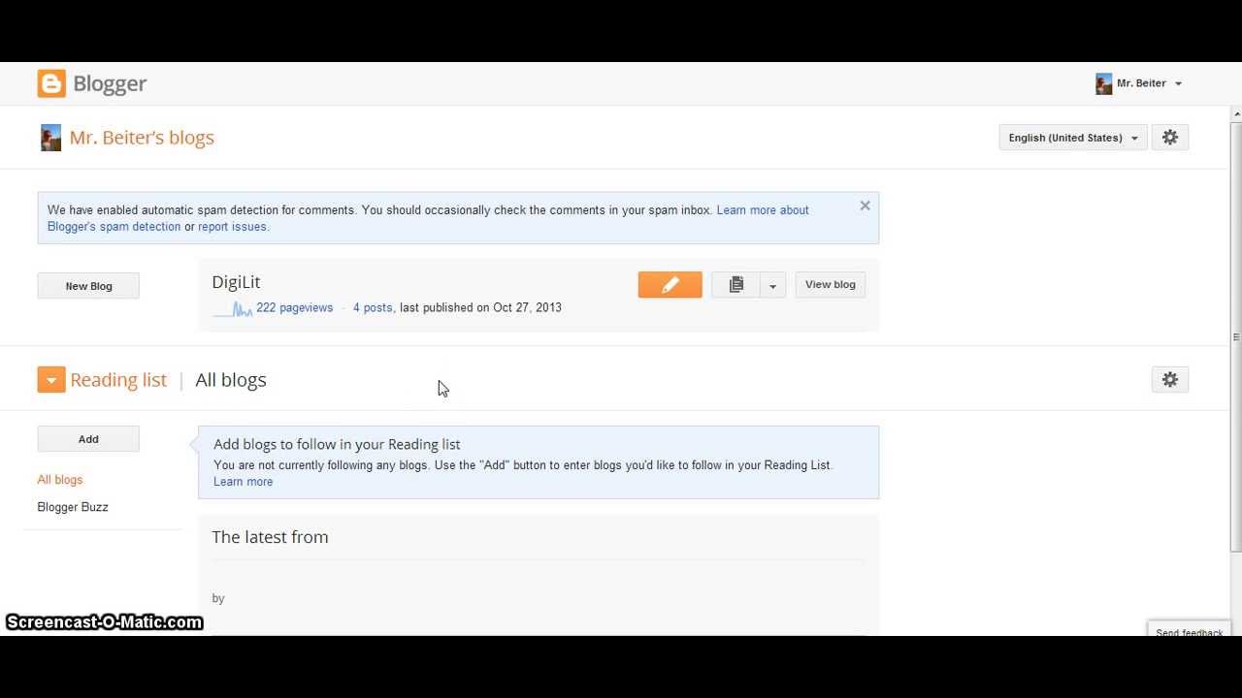Click the 'All blogs' heading text

click(231, 380)
